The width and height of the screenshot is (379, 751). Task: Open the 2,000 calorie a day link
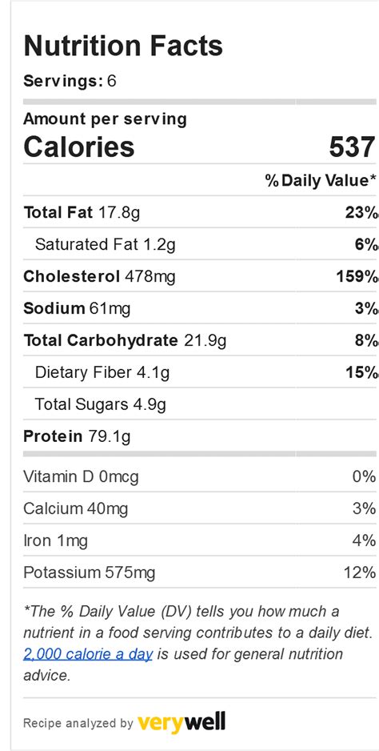(88, 654)
